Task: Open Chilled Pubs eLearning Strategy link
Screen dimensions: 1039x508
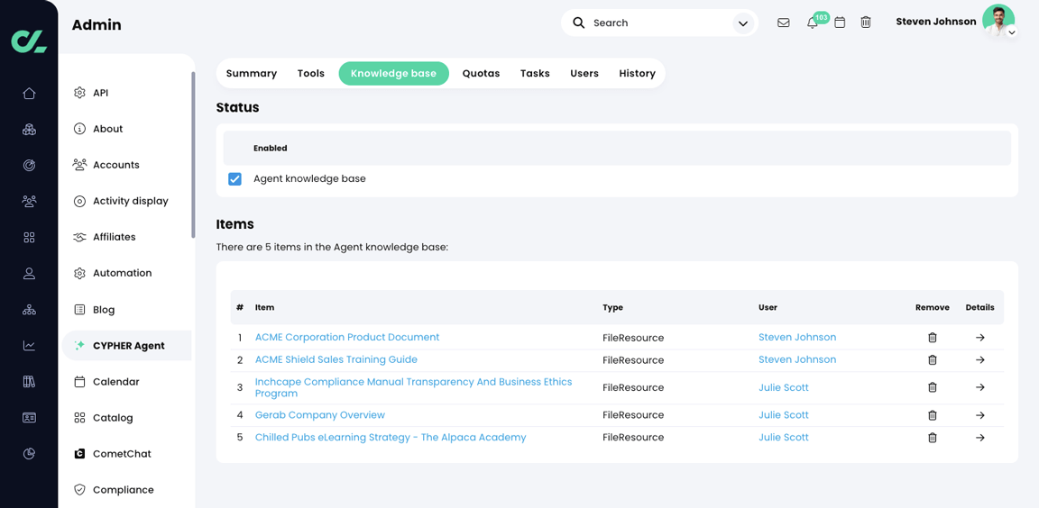Action: coord(391,437)
